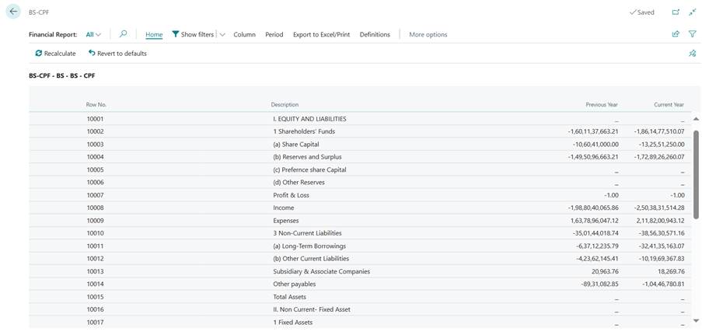The height and width of the screenshot is (335, 702).
Task: Revert to defaults
Action: [x=117, y=54]
